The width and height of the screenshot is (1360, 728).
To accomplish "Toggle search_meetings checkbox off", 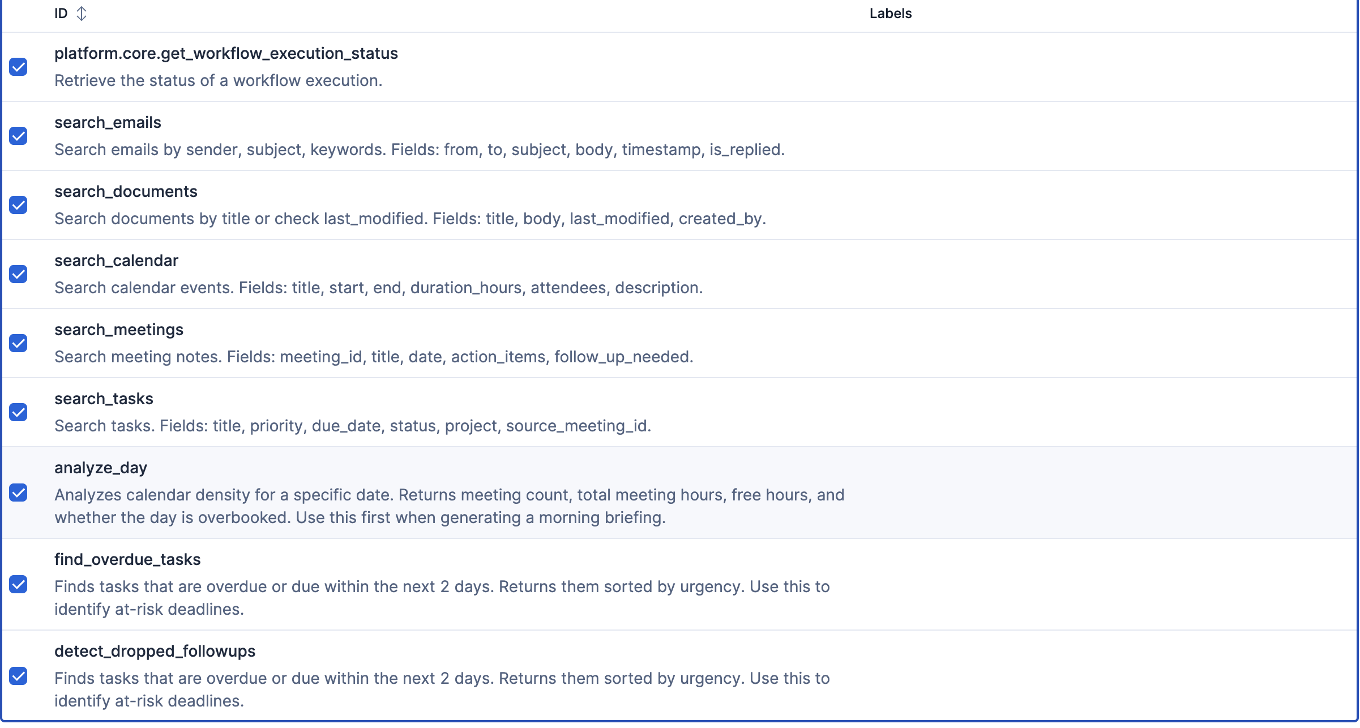I will pos(19,343).
